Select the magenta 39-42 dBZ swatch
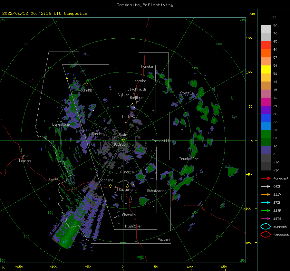The height and width of the screenshot is (271, 290). click(266, 102)
